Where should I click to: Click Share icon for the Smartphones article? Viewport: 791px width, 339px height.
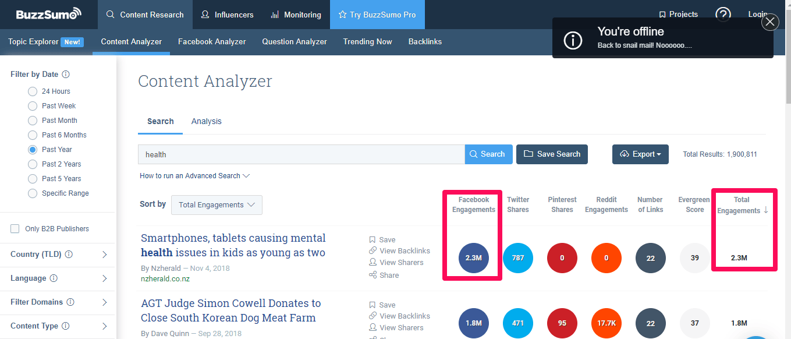[x=373, y=275]
